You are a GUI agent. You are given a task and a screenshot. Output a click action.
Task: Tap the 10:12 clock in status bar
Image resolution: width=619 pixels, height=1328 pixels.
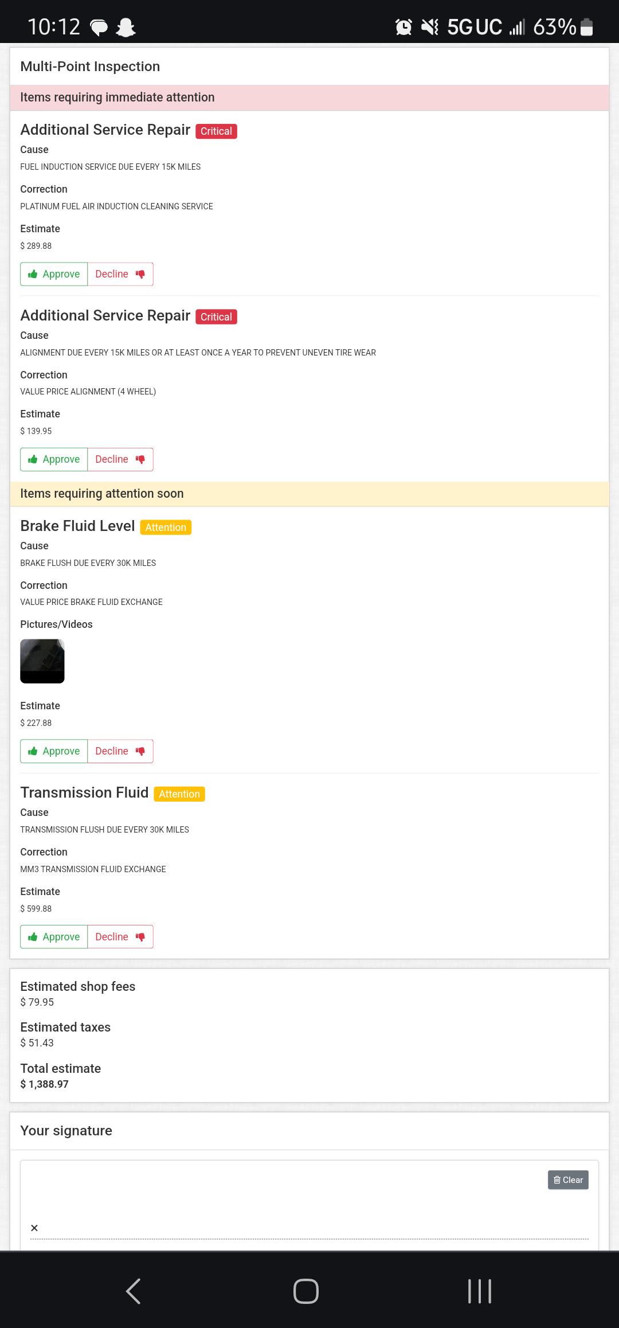(54, 27)
